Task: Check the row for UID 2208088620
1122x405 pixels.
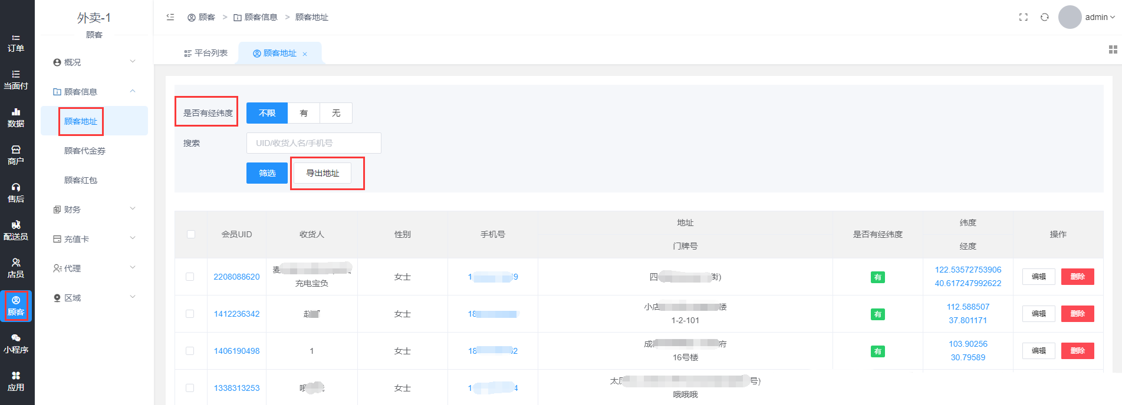Action: [190, 277]
